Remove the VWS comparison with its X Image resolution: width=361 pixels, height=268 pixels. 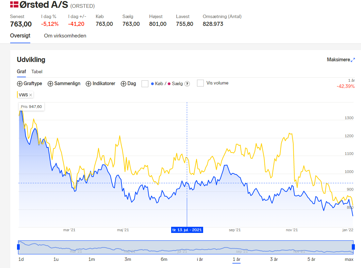pos(31,95)
